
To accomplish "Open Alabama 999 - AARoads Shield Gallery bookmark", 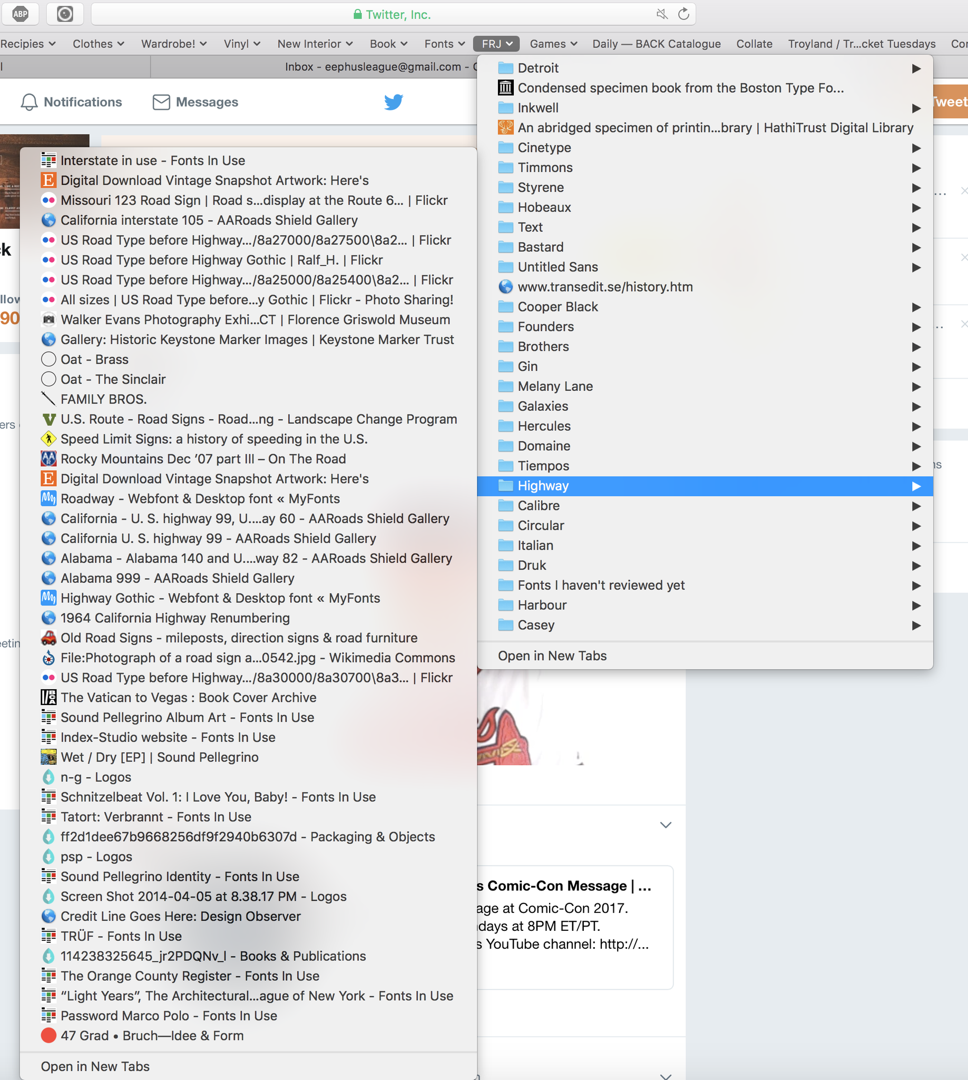I will (248, 578).
